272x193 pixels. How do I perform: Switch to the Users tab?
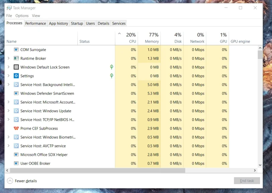[x=90, y=23]
